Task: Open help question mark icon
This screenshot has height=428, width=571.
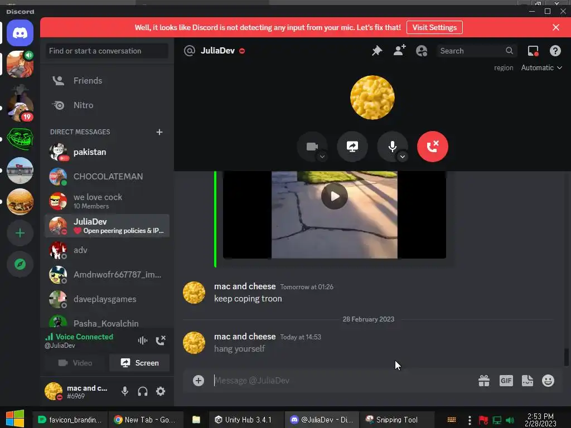Action: [555, 51]
